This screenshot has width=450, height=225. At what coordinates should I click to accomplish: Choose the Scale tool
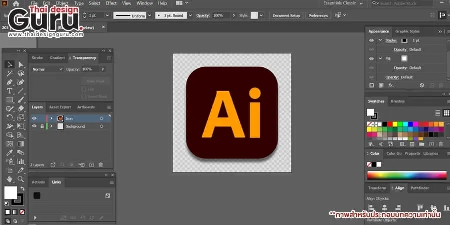(x=21, y=117)
